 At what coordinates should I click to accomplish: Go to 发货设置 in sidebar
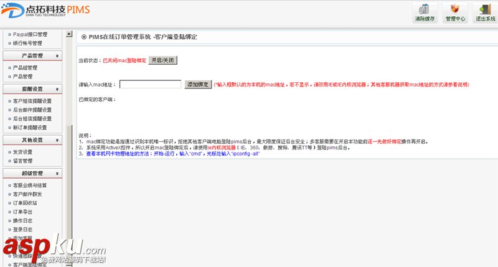pyautogui.click(x=22, y=152)
